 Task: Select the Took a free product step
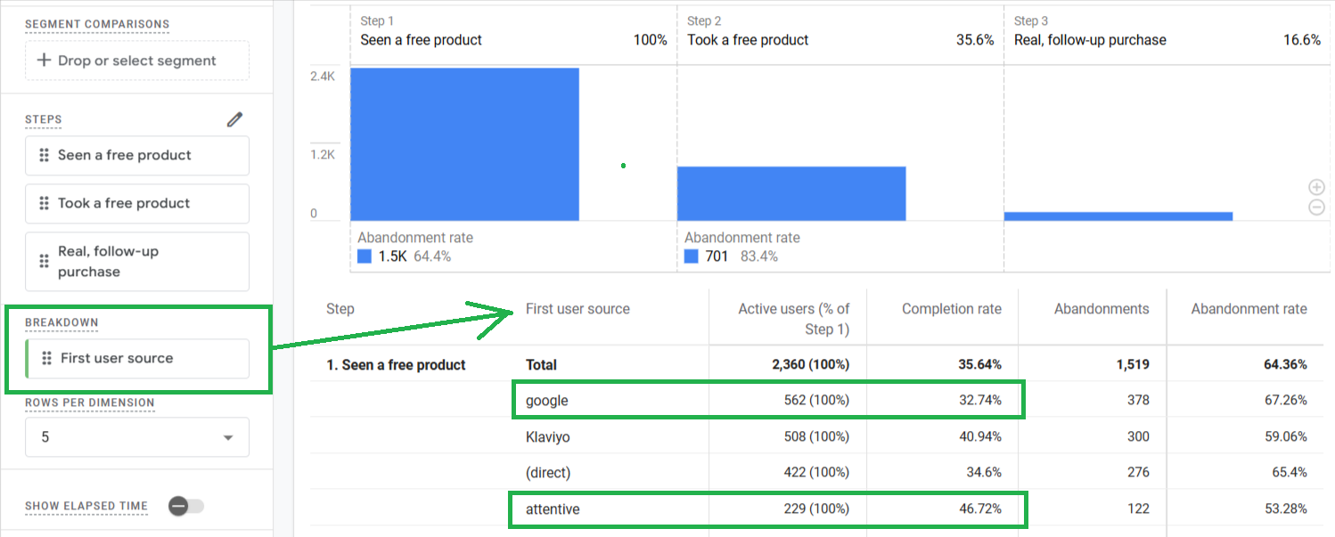[x=137, y=203]
